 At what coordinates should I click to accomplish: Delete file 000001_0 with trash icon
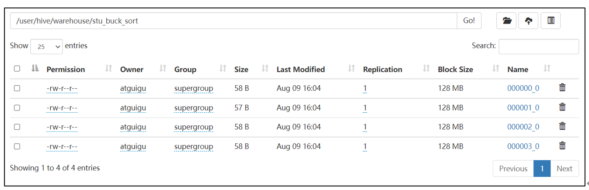[x=562, y=107]
